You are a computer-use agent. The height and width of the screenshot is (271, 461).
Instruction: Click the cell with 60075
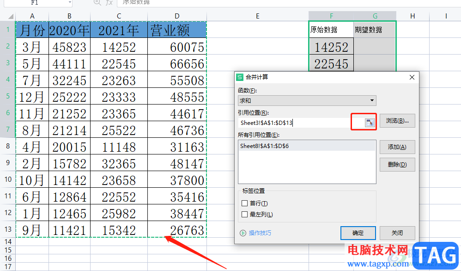(177, 46)
